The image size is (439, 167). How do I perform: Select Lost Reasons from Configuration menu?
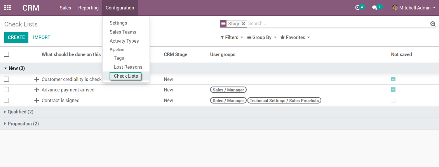[128, 67]
